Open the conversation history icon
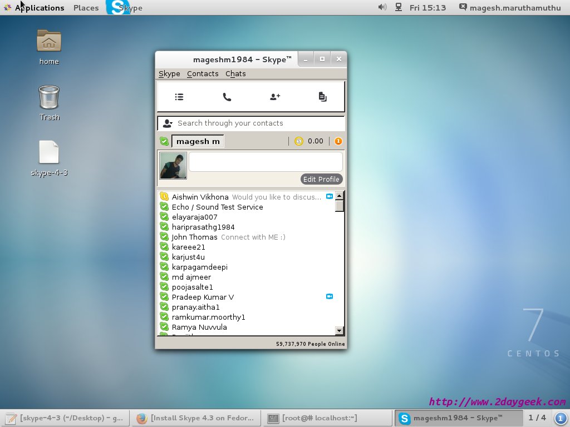The image size is (570, 427). coord(322,97)
